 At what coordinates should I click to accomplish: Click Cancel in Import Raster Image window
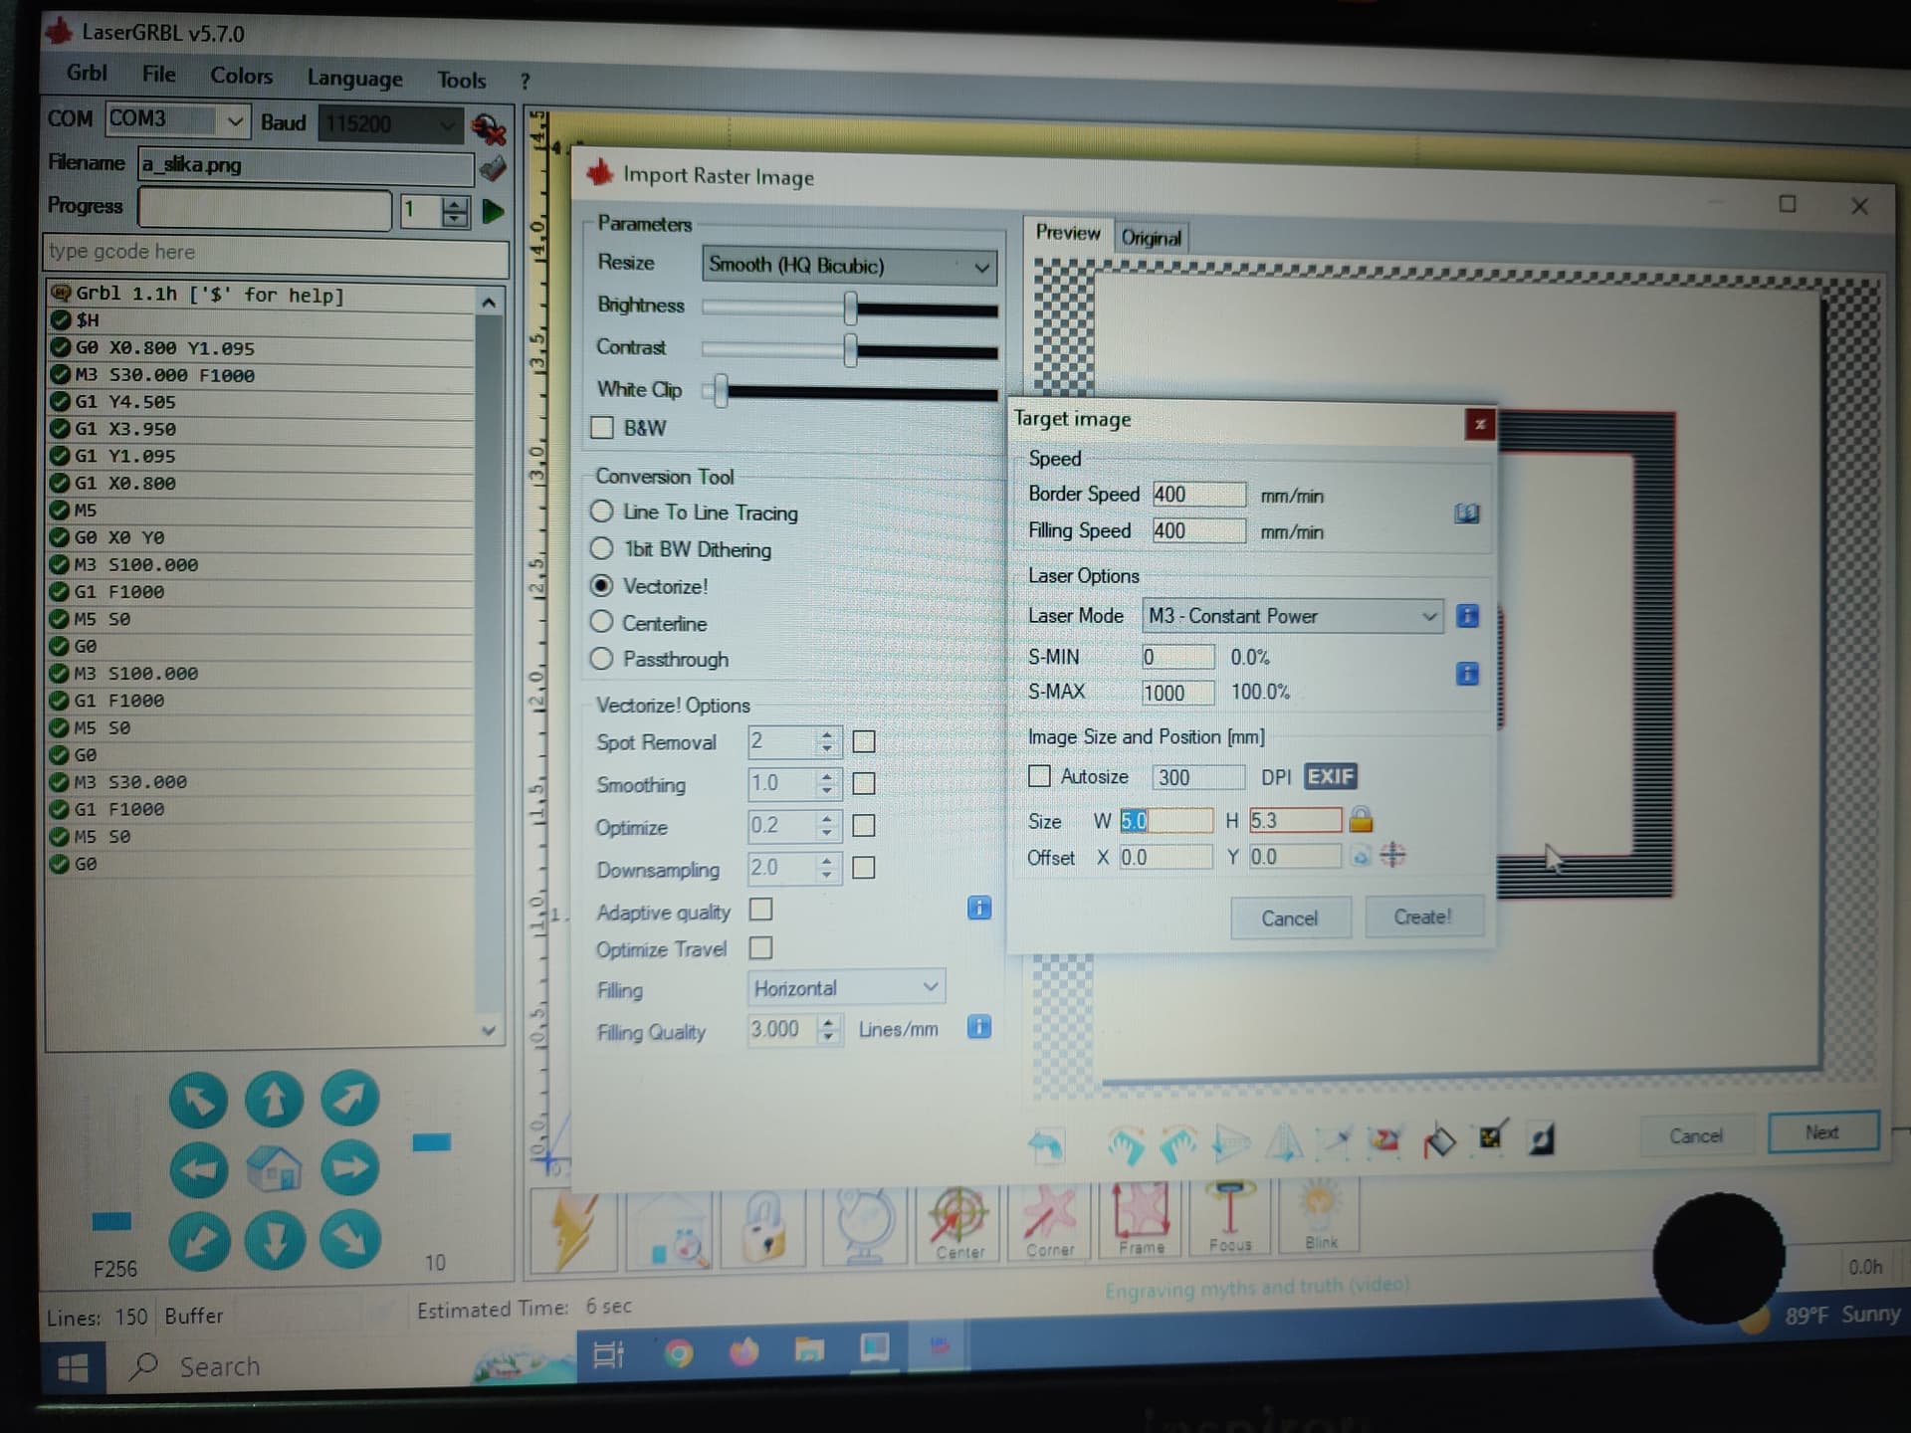1695,1135
